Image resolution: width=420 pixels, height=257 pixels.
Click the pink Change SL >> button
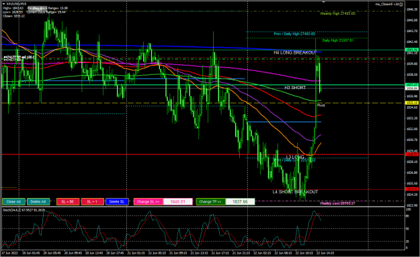click(148, 202)
